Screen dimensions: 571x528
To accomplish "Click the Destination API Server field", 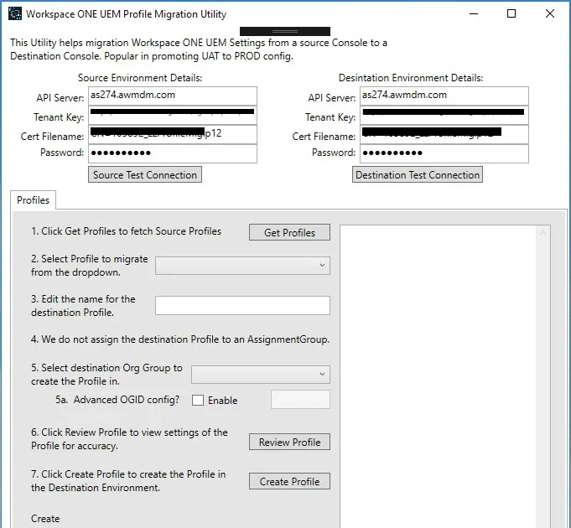I will click(x=444, y=96).
